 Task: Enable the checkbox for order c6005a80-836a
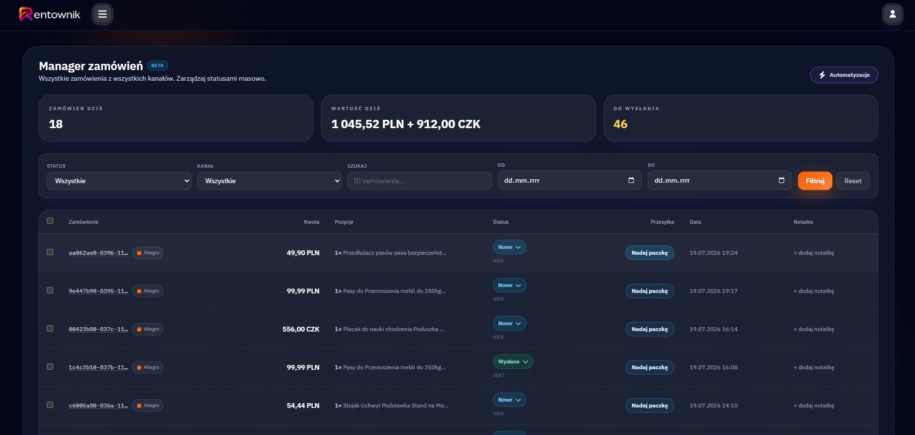(x=50, y=405)
